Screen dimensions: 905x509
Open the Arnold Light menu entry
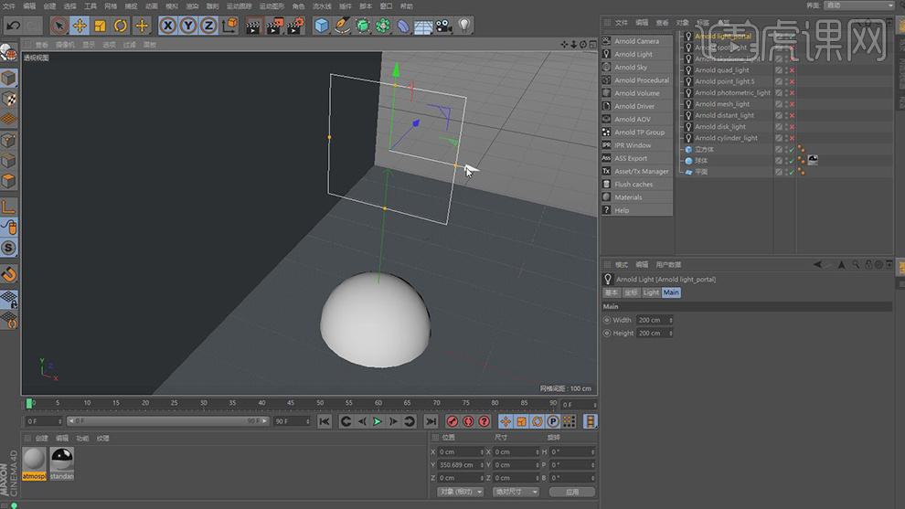point(633,54)
